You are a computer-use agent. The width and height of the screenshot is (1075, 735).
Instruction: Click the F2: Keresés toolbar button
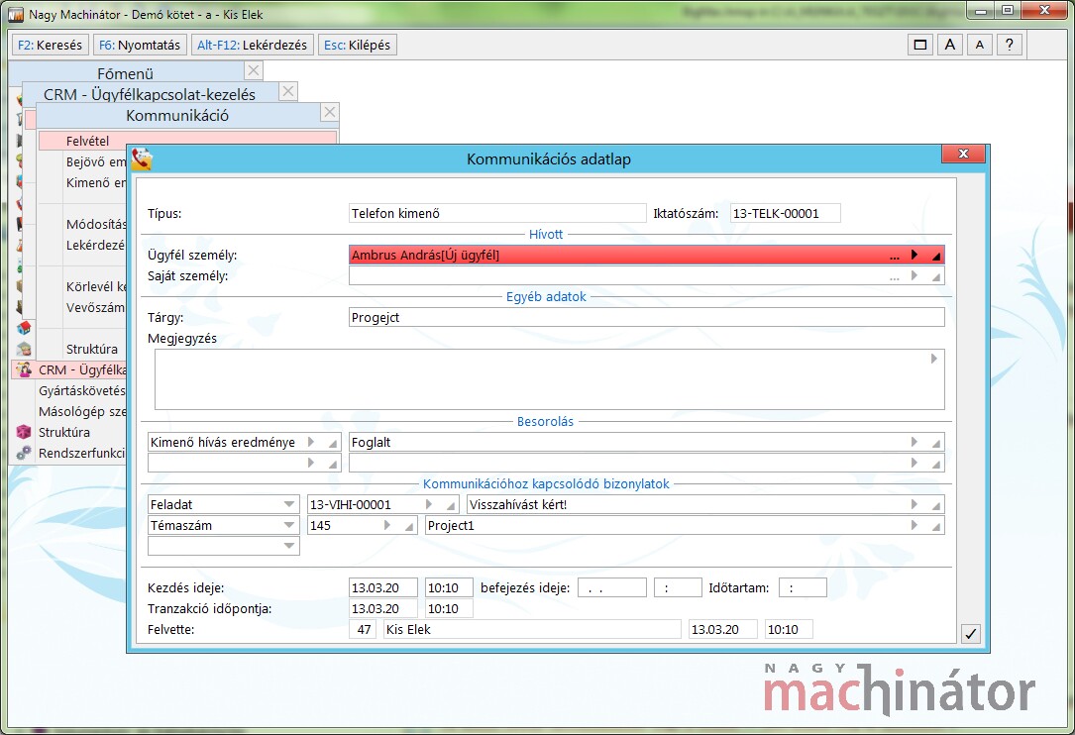[51, 46]
